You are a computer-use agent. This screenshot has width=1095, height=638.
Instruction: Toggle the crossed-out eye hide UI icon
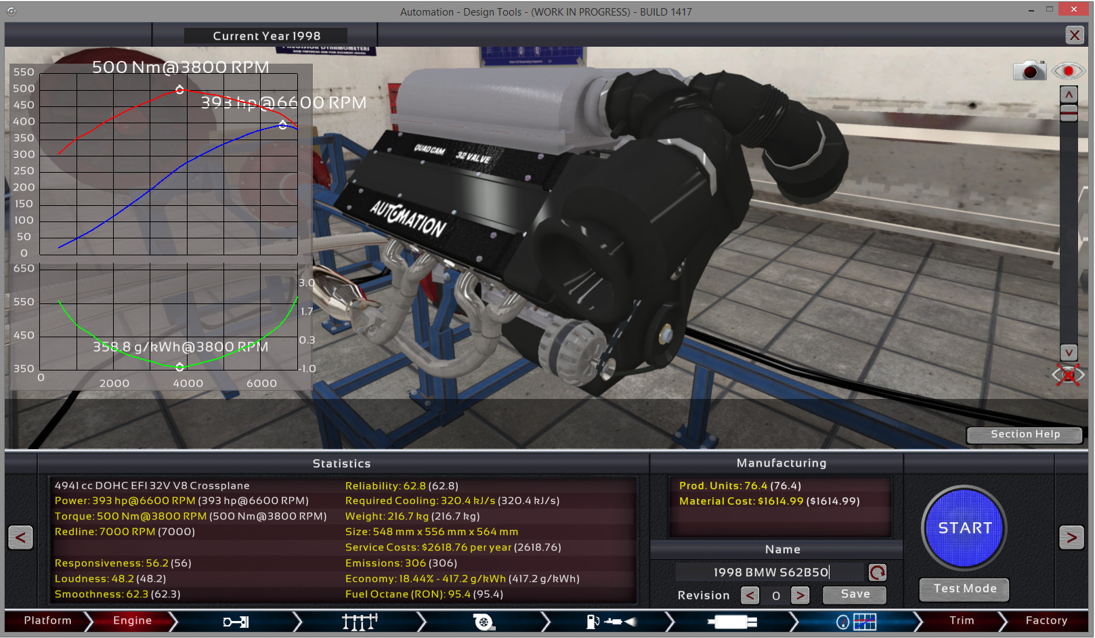tap(1068, 374)
